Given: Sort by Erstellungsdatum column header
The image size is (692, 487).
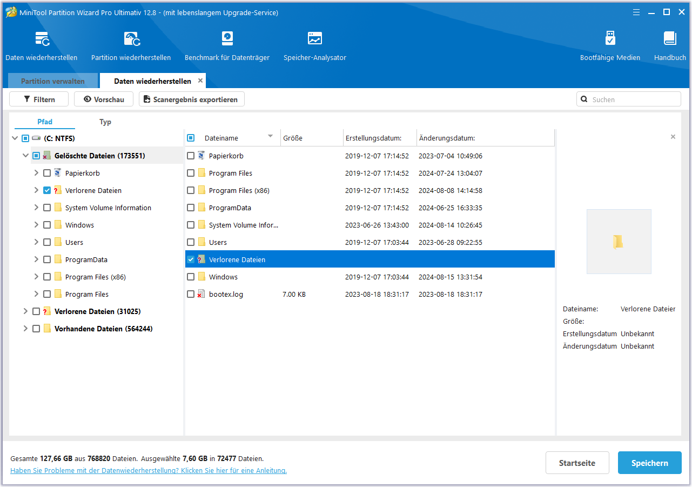Looking at the screenshot, I should tap(380, 138).
